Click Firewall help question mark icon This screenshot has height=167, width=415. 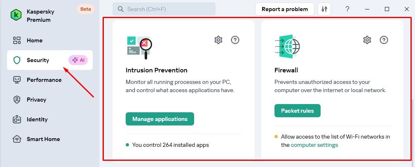tap(384, 40)
